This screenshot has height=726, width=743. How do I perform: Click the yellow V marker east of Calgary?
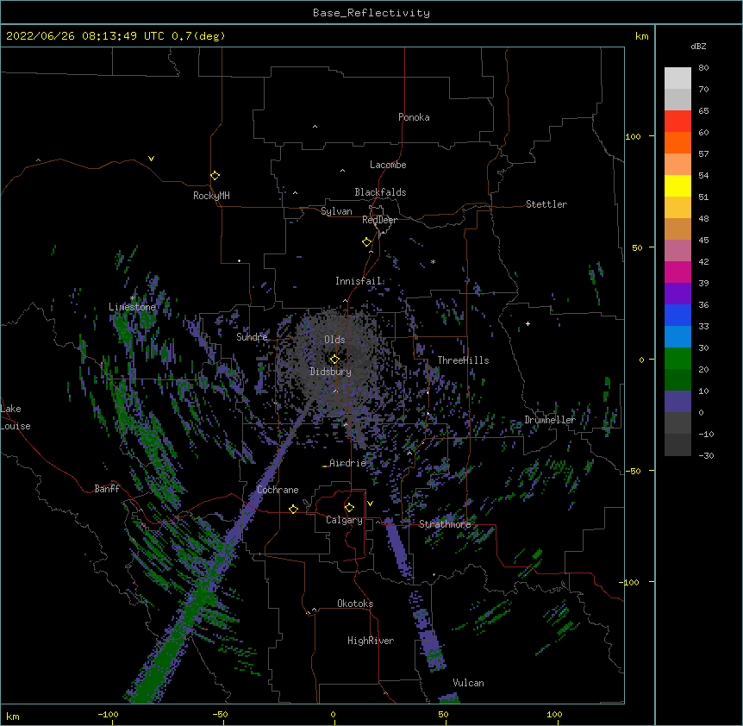(370, 504)
